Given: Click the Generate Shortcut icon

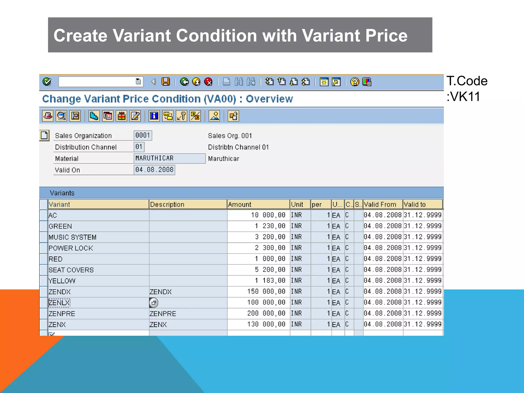Looking at the screenshot, I should click(x=336, y=82).
